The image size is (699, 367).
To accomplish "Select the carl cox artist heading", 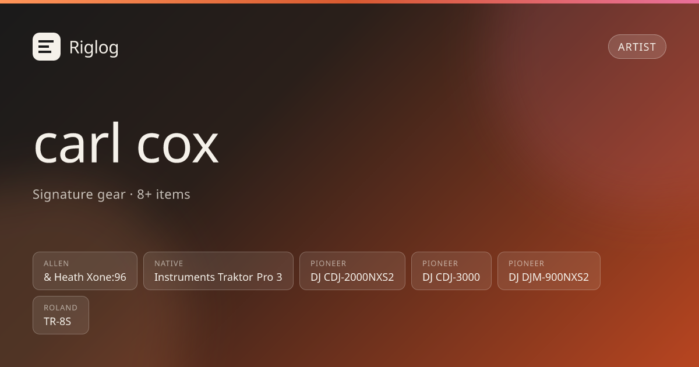I will [x=126, y=143].
